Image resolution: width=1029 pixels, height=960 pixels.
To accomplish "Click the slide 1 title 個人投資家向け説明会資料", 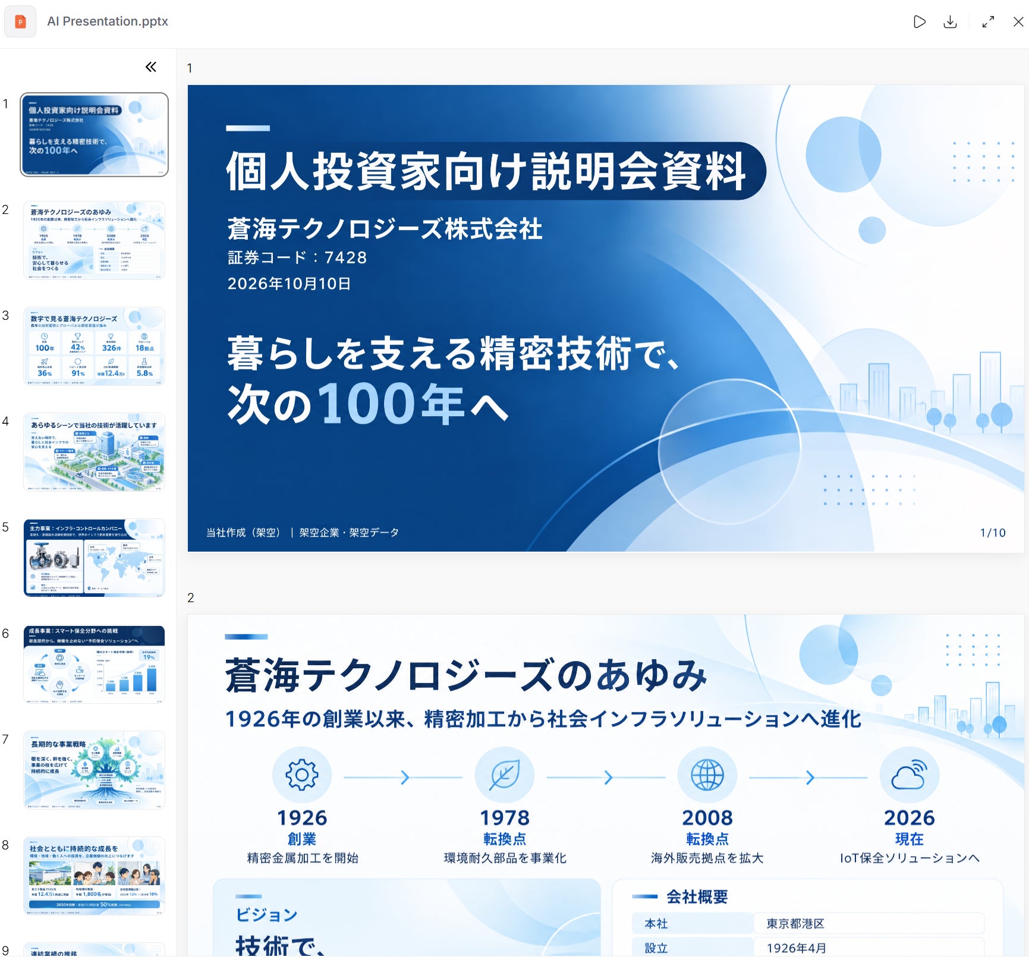I will [486, 171].
